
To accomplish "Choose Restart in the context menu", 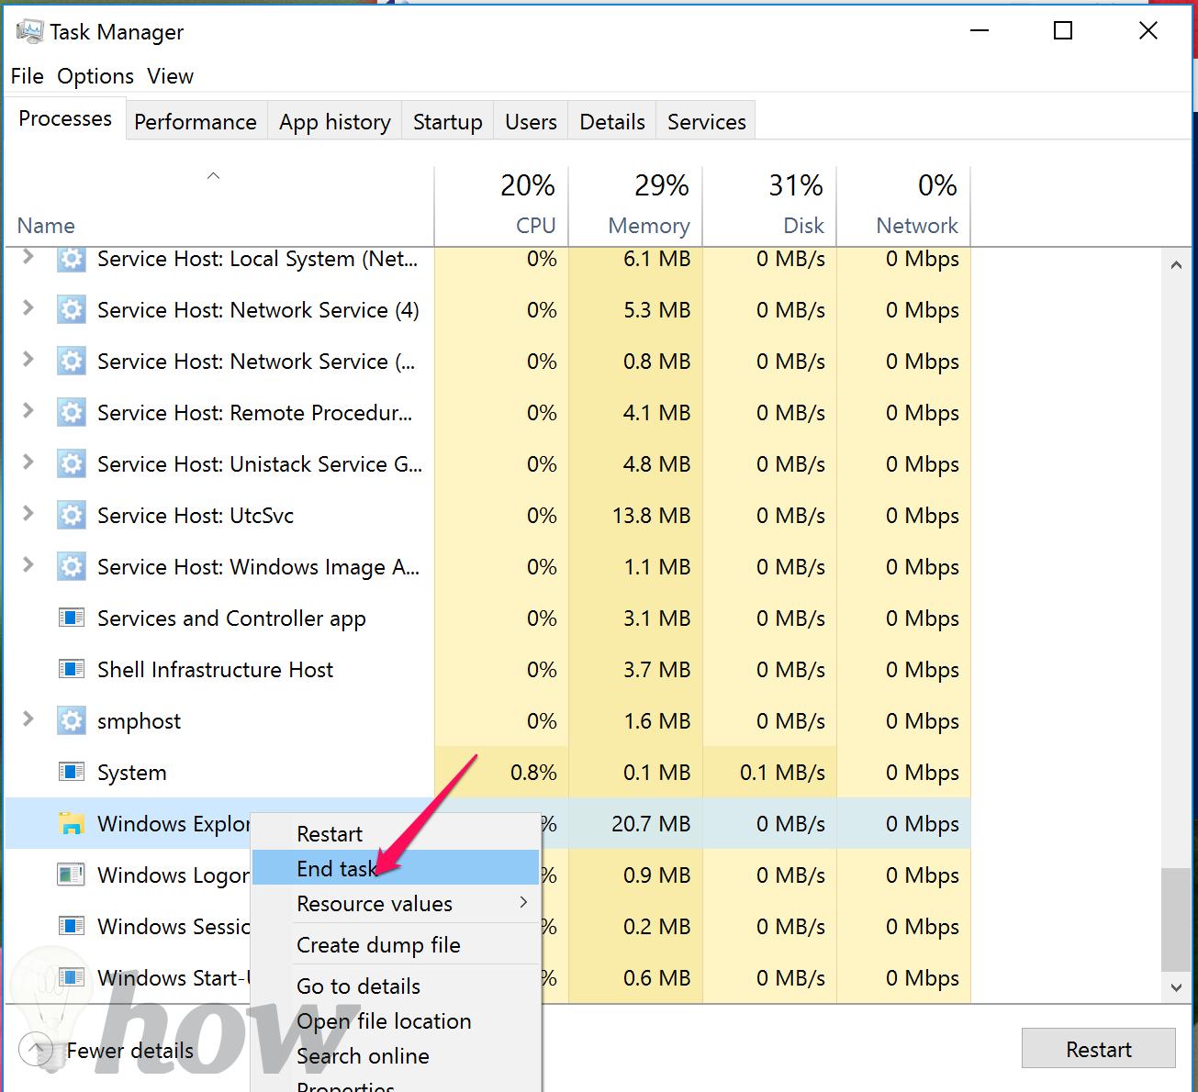I will click(x=396, y=834).
